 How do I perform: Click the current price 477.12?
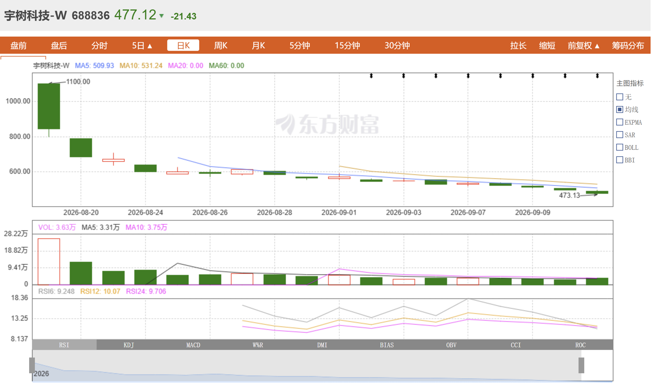(135, 15)
